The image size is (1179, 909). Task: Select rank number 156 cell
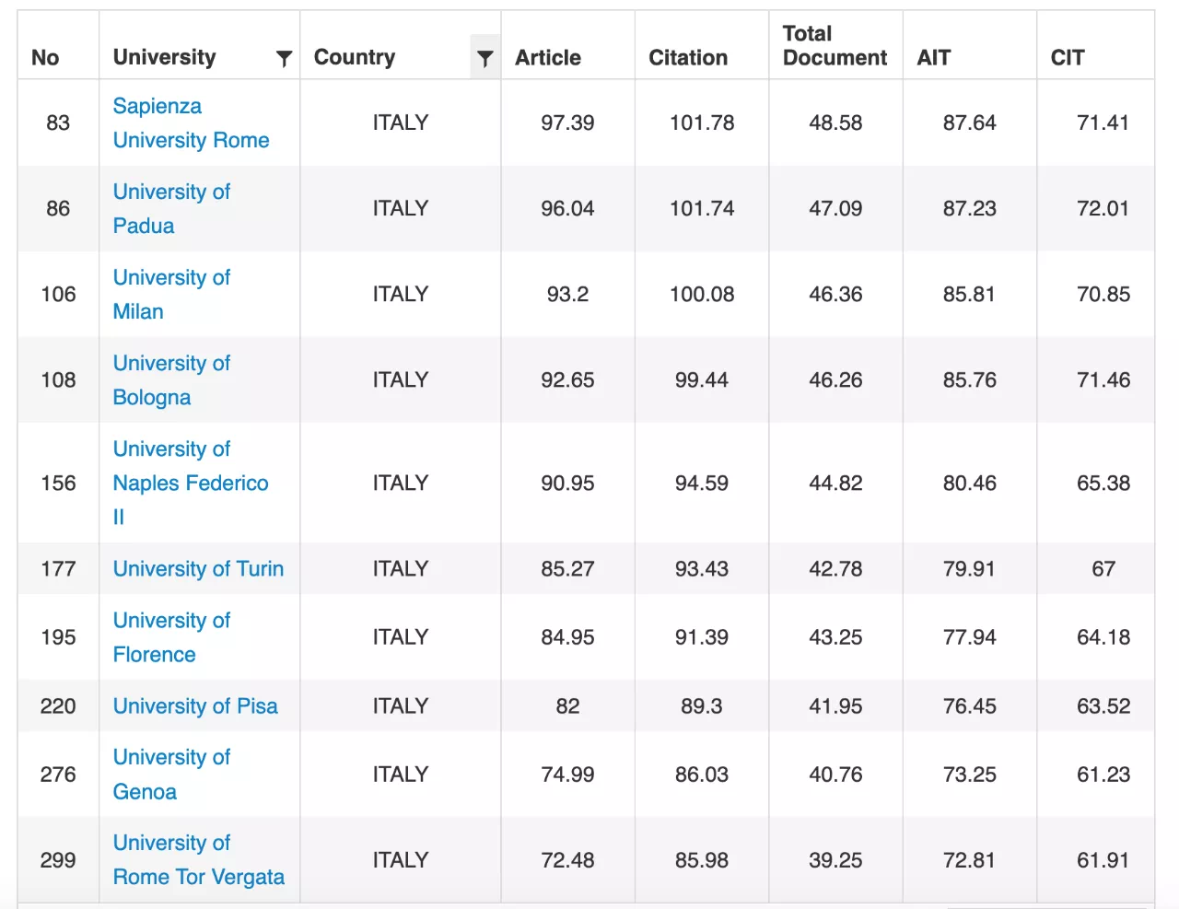[x=58, y=483]
